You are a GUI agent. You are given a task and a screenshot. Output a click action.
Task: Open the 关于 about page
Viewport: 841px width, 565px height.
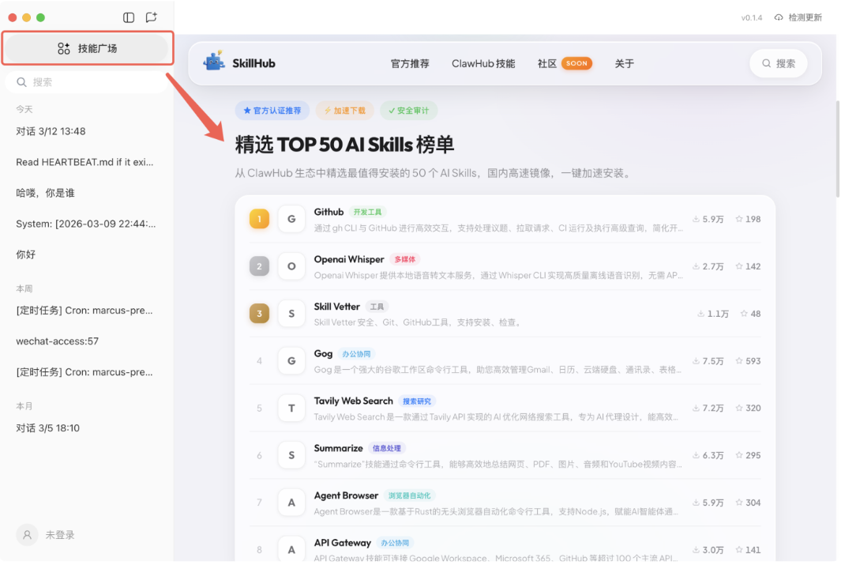pyautogui.click(x=624, y=63)
